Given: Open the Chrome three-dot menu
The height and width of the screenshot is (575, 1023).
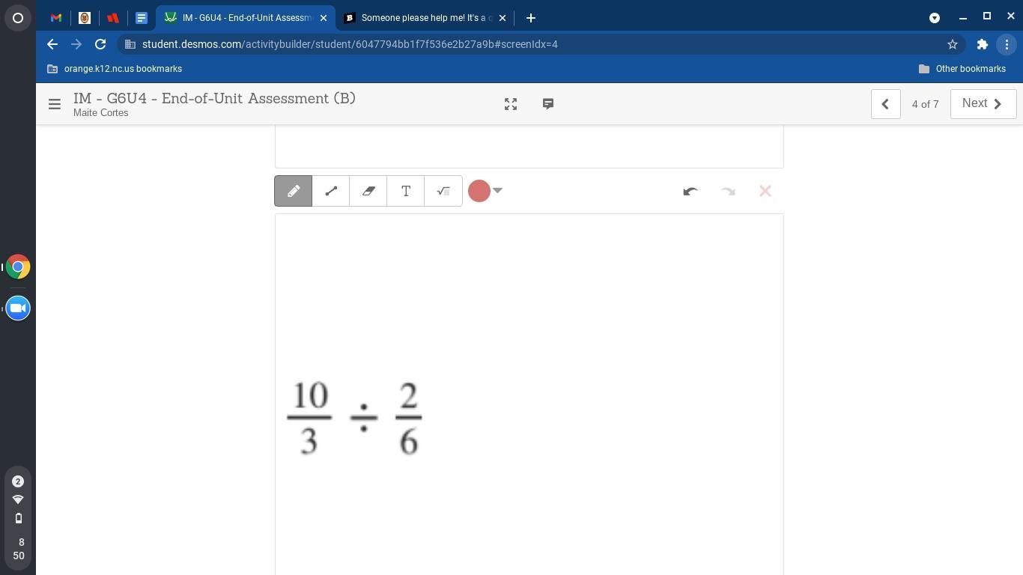Looking at the screenshot, I should (x=1007, y=44).
